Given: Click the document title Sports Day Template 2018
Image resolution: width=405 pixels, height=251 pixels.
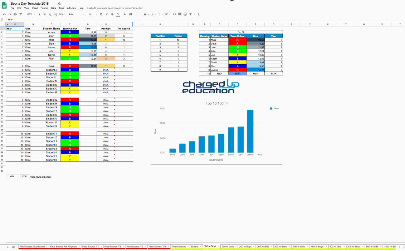Looking at the screenshot, I should (x=29, y=4).
